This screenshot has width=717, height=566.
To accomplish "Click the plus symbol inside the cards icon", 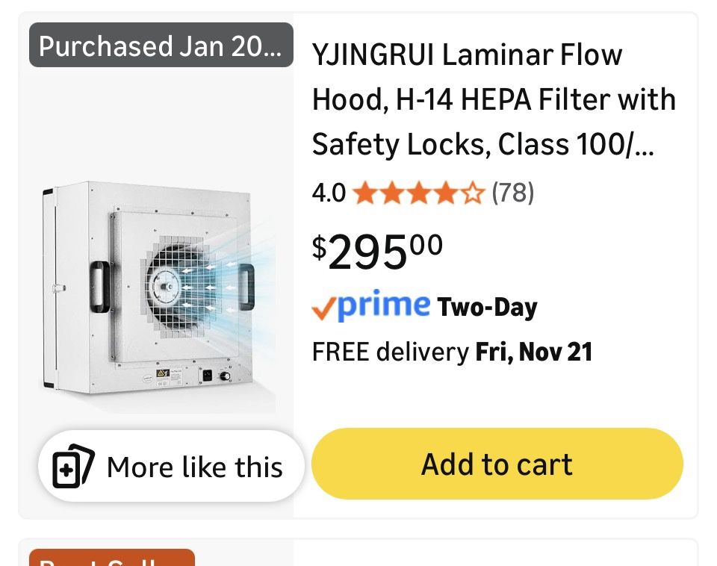I will 66,471.
